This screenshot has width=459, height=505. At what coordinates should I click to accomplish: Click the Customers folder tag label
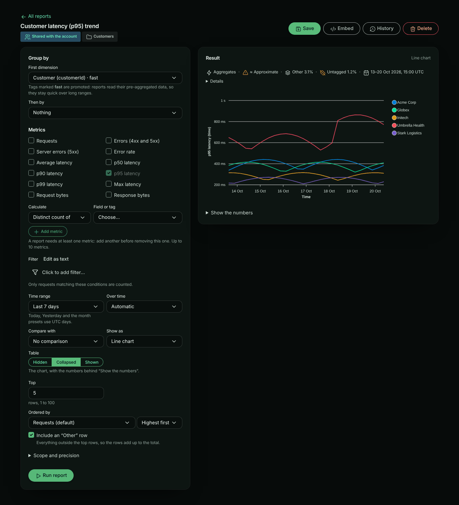point(104,36)
